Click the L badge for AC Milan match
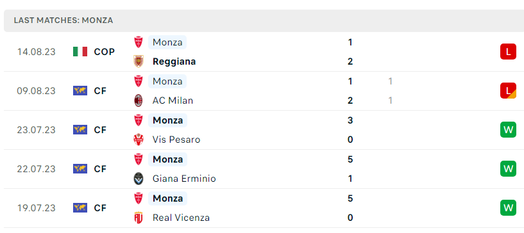The width and height of the screenshot is (524, 233). 508,91
